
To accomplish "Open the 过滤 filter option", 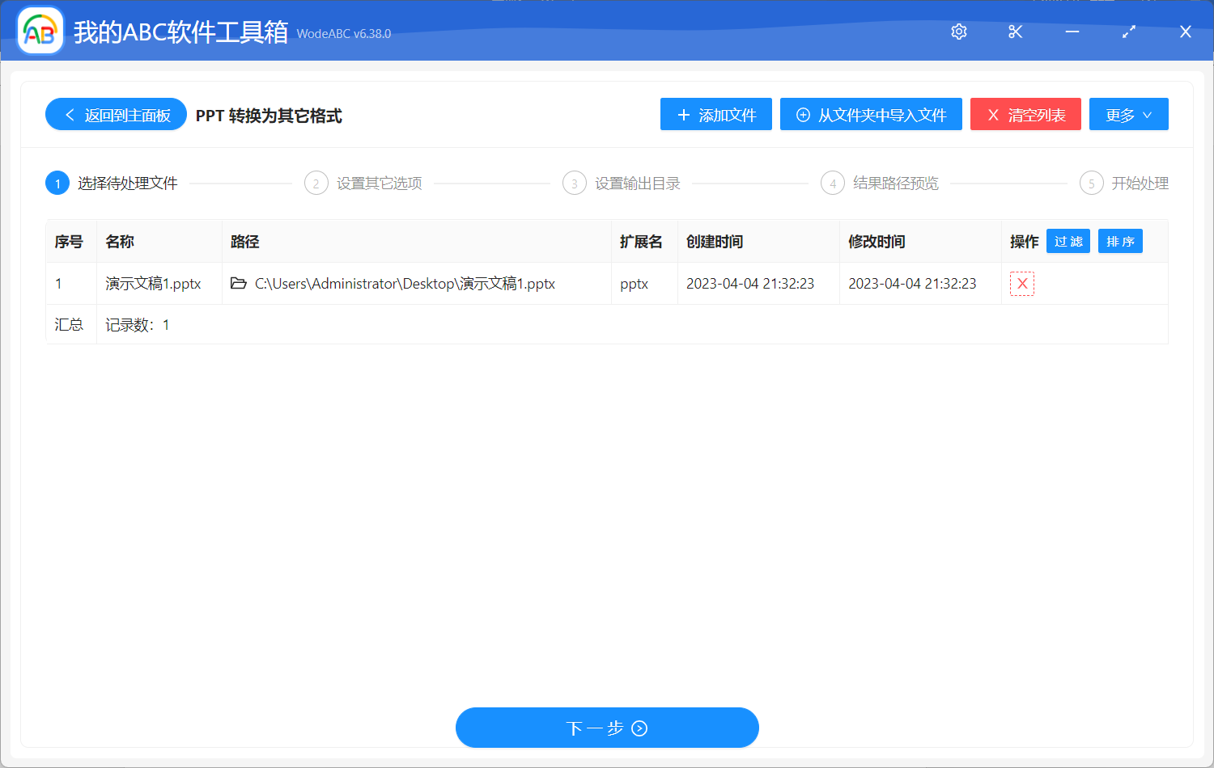I will click(1068, 240).
